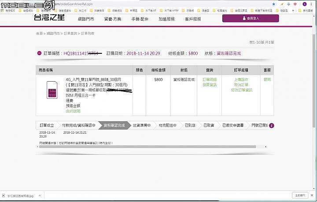Open the 遊戲區 bookmark folder
Image resolution: width=317 pixels, height=202 pixels.
tap(282, 11)
